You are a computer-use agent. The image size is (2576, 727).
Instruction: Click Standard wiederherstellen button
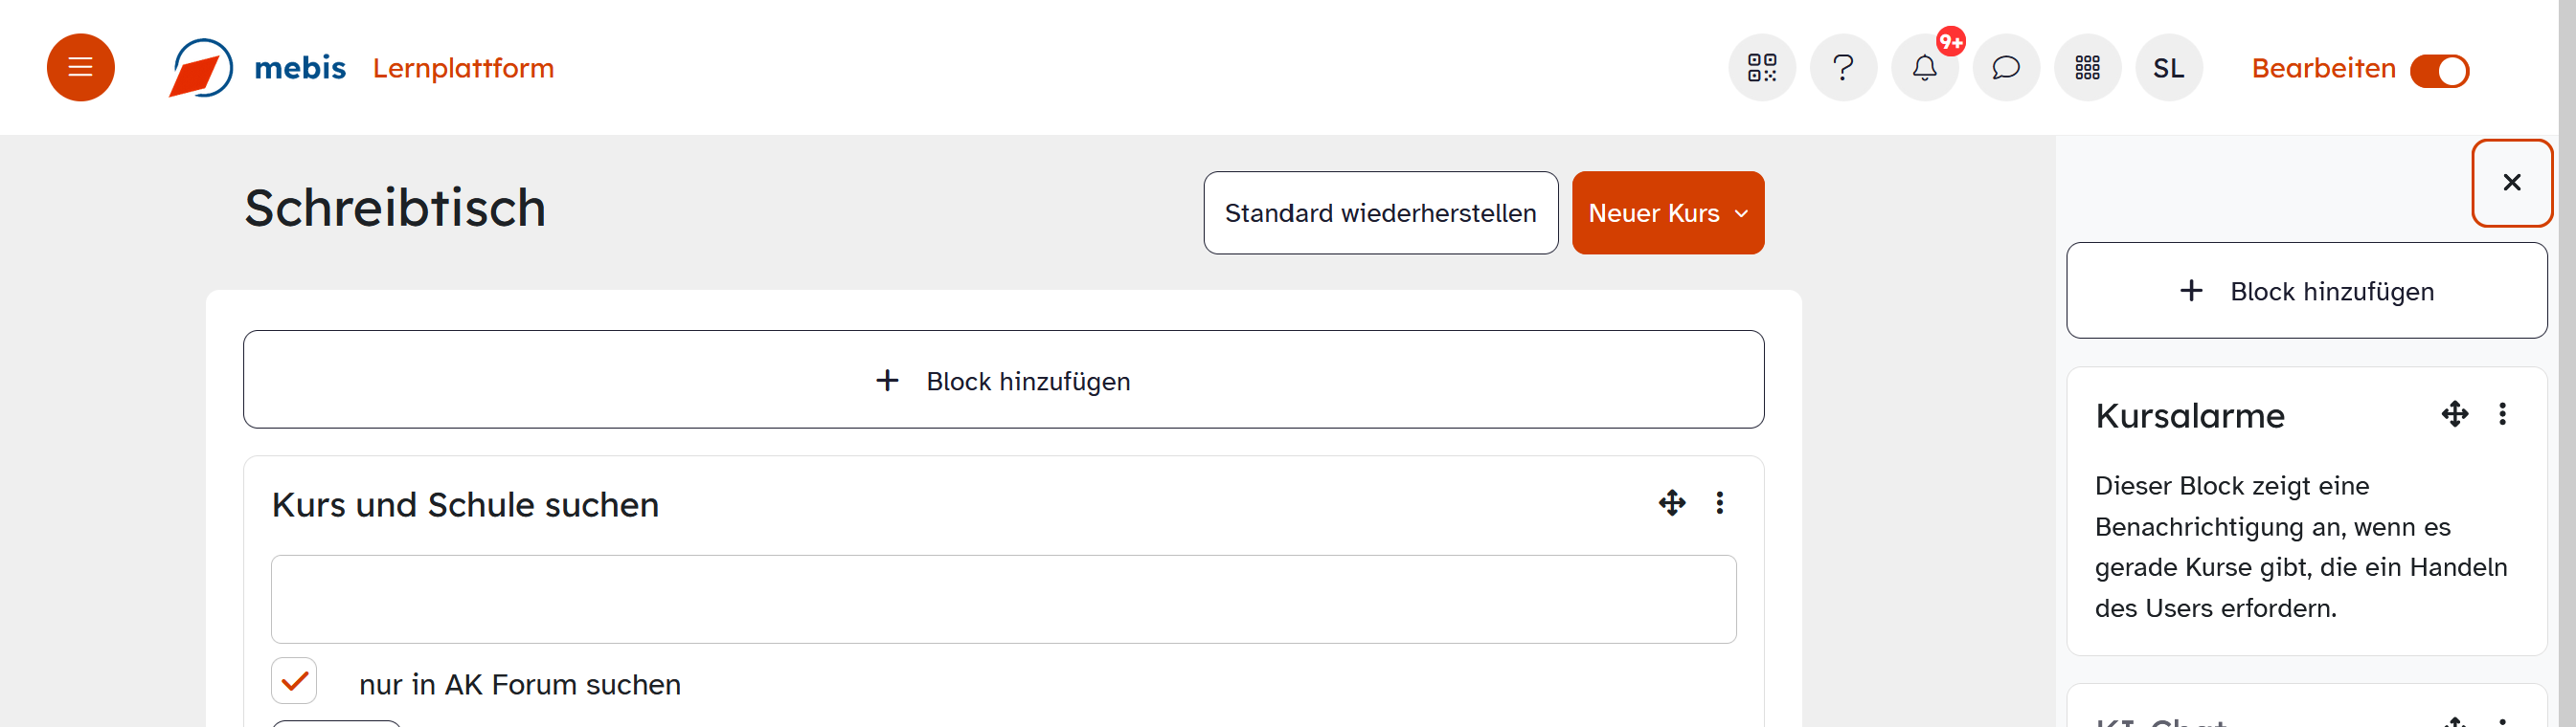(1380, 212)
